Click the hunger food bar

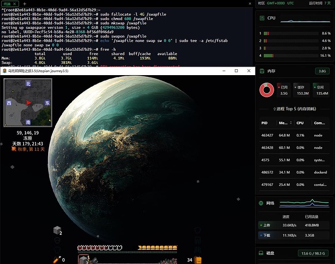pyautogui.click(x=158, y=248)
